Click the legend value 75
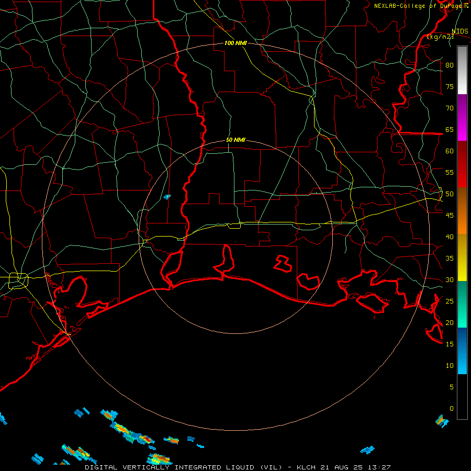Screen dimensions: 471x471 pyautogui.click(x=450, y=86)
